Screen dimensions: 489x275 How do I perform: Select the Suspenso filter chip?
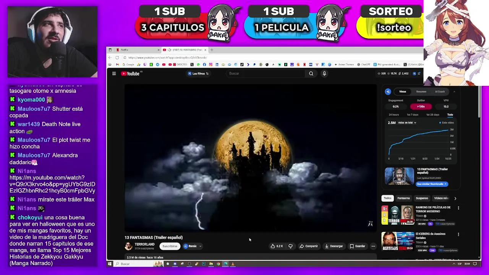[422, 198]
